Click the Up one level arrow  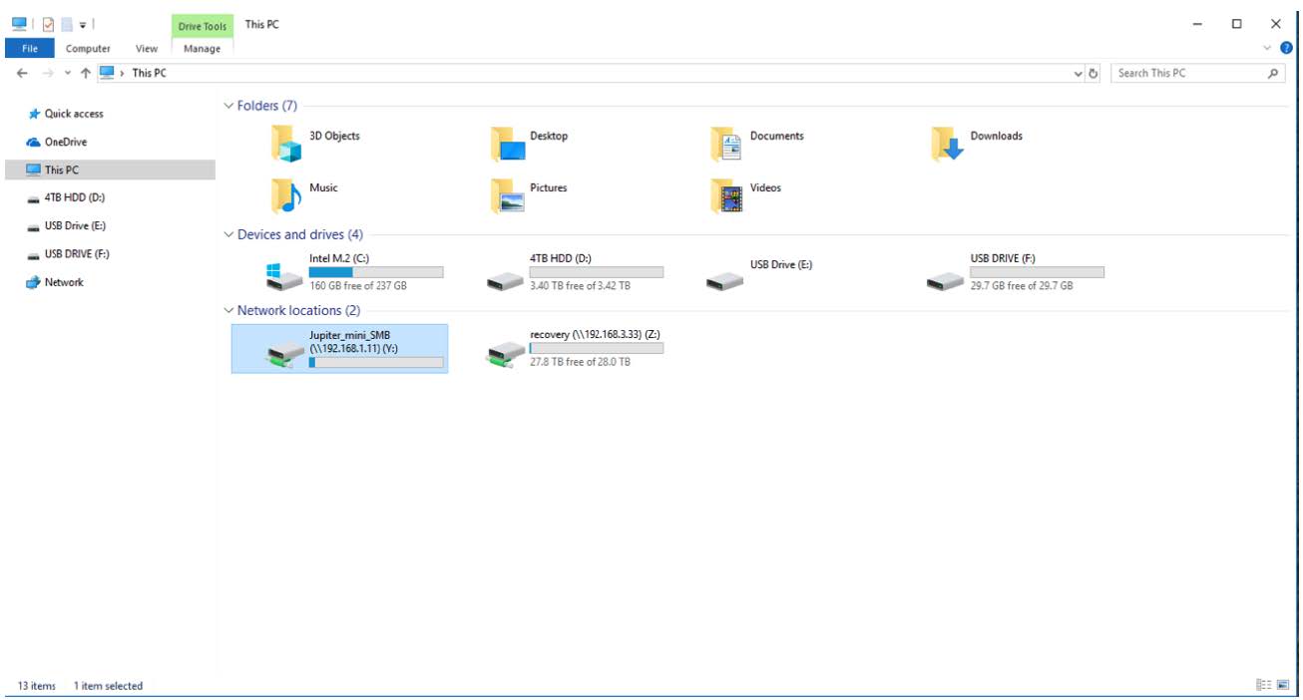pos(86,73)
